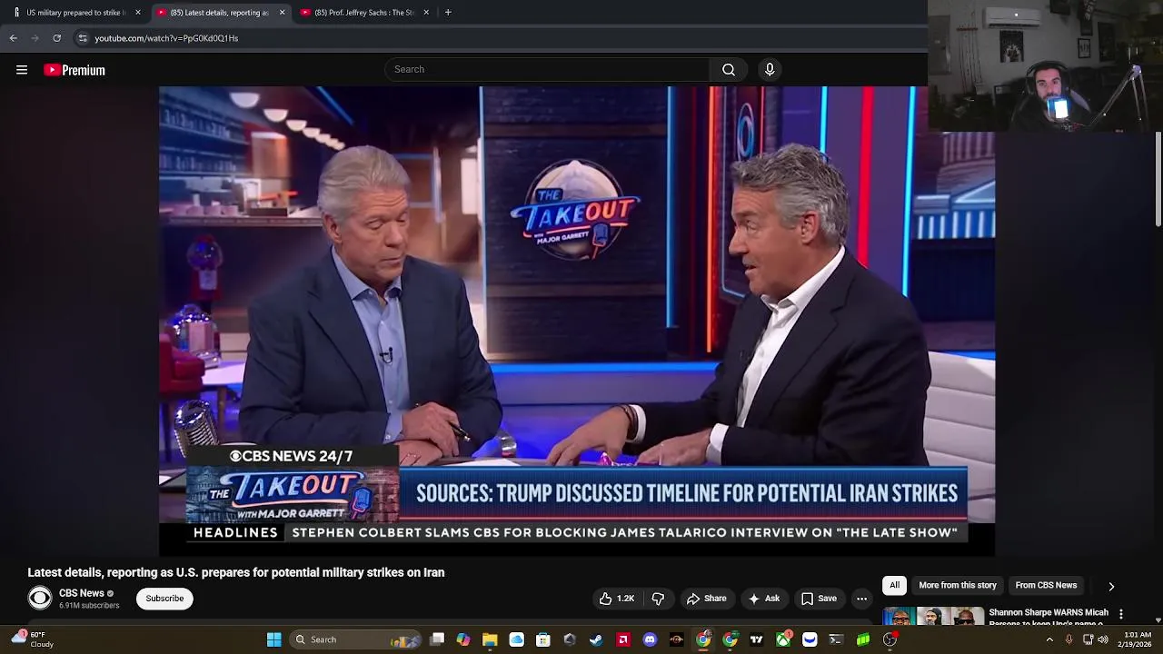Open more actions three-dot menu under video
The height and width of the screenshot is (654, 1163).
pyautogui.click(x=861, y=599)
